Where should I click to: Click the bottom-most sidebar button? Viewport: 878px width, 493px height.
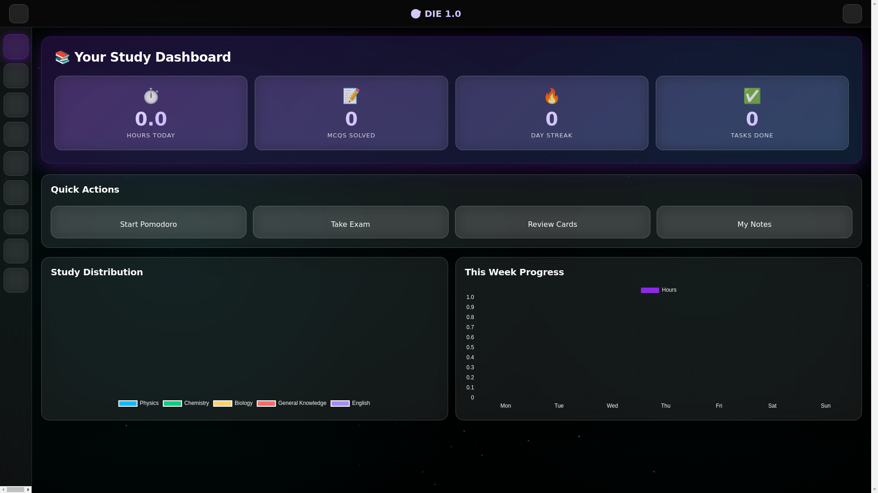(16, 280)
